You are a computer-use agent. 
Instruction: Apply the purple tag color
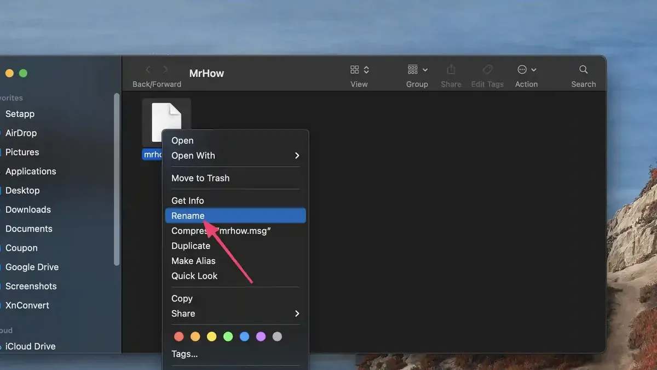tap(261, 337)
